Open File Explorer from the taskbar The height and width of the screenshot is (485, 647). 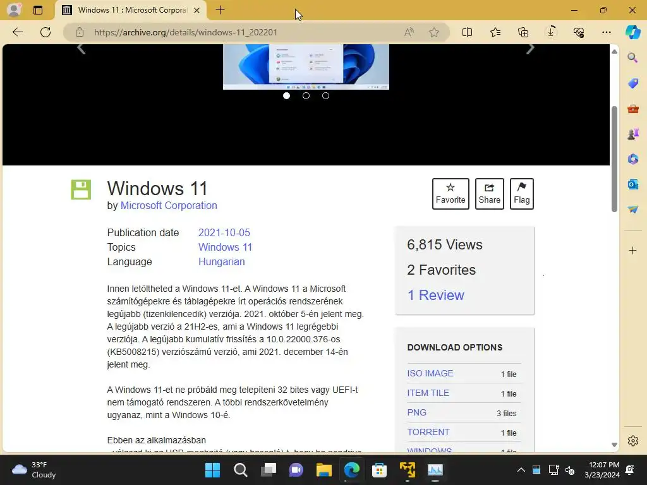click(x=324, y=470)
